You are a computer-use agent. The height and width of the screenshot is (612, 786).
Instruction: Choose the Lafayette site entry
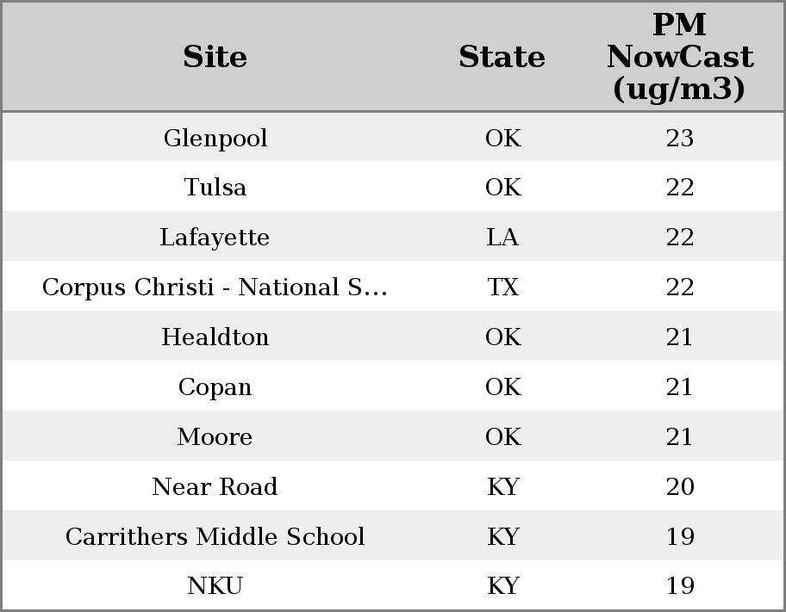[215, 238]
